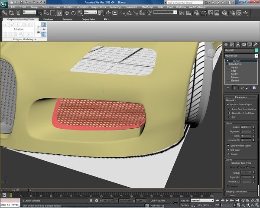Click the 0 / 100 time slider
The height and width of the screenshot is (208, 260).
16,190
